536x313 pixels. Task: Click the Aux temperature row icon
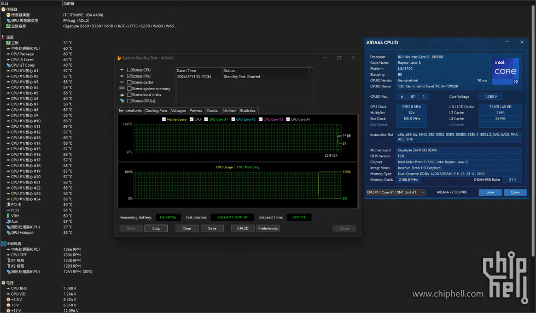pos(8,222)
